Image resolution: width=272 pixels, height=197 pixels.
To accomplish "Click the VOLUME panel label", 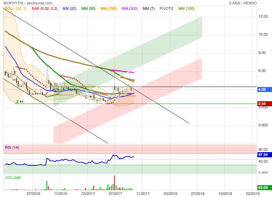I will tap(13, 178).
